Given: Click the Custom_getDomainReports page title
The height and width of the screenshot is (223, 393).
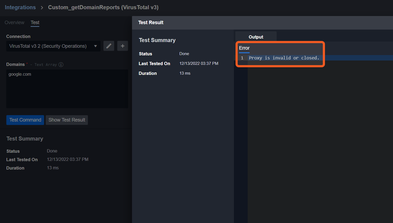Looking at the screenshot, I should pyautogui.click(x=103, y=7).
